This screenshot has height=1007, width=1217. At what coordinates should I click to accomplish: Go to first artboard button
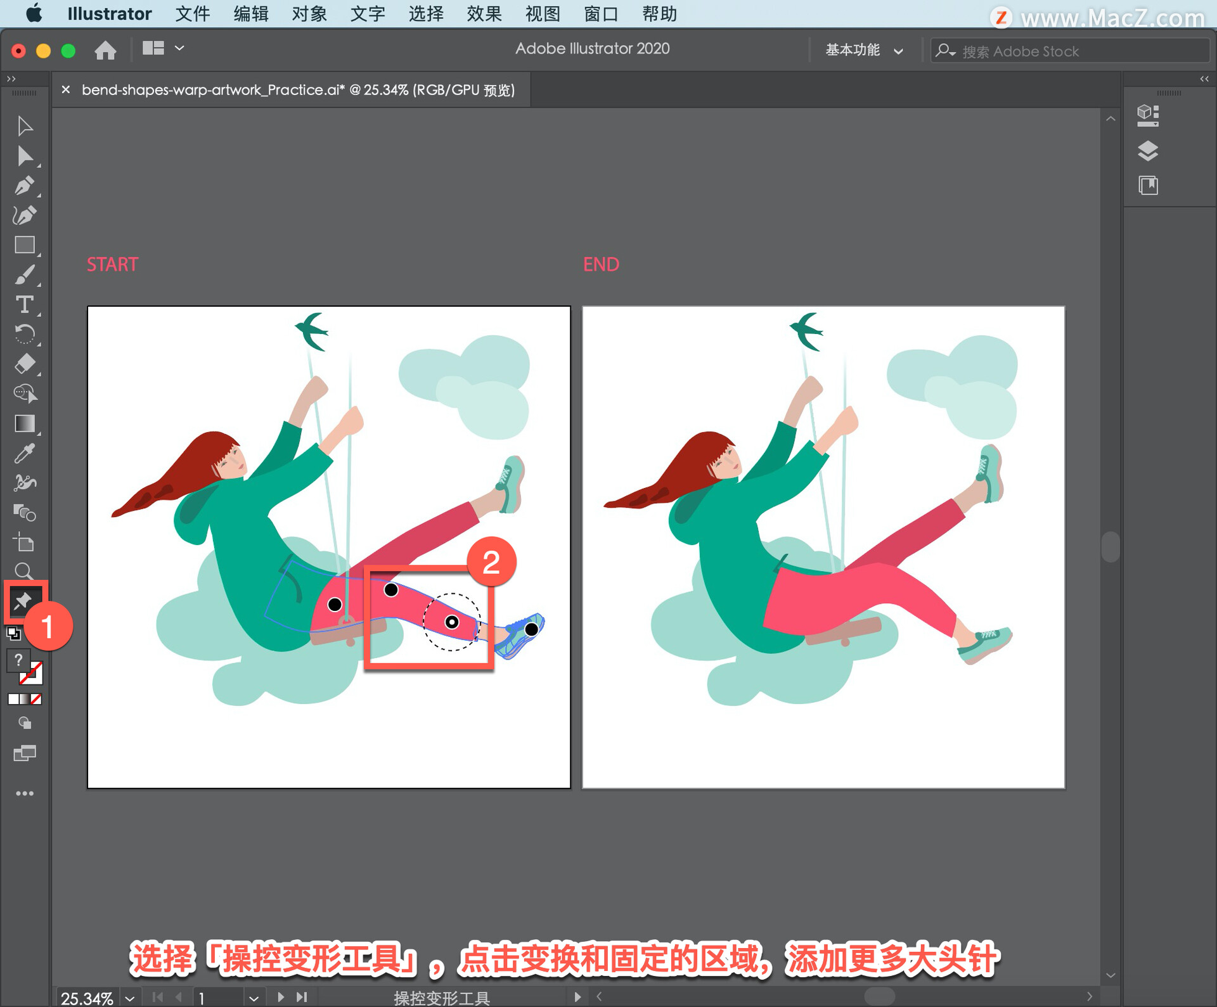(x=158, y=997)
